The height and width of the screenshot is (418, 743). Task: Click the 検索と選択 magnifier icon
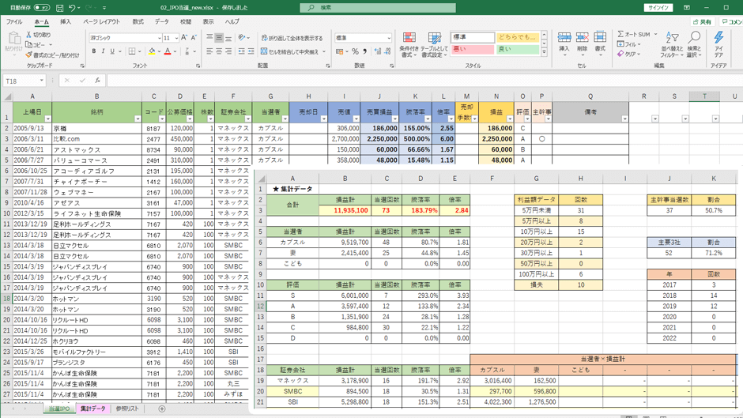tap(694, 44)
